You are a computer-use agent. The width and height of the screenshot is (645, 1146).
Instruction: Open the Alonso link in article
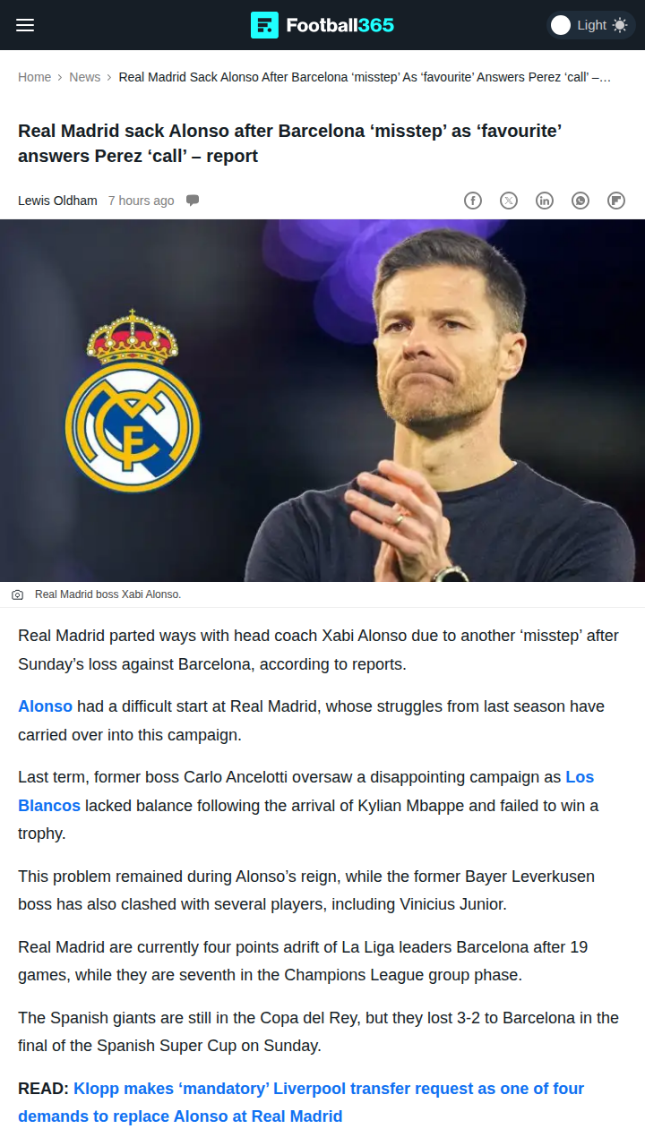click(x=45, y=706)
